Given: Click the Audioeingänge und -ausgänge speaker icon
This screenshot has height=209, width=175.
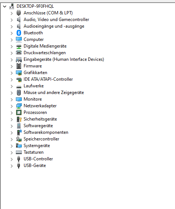Looking at the screenshot, I should 19,26.
